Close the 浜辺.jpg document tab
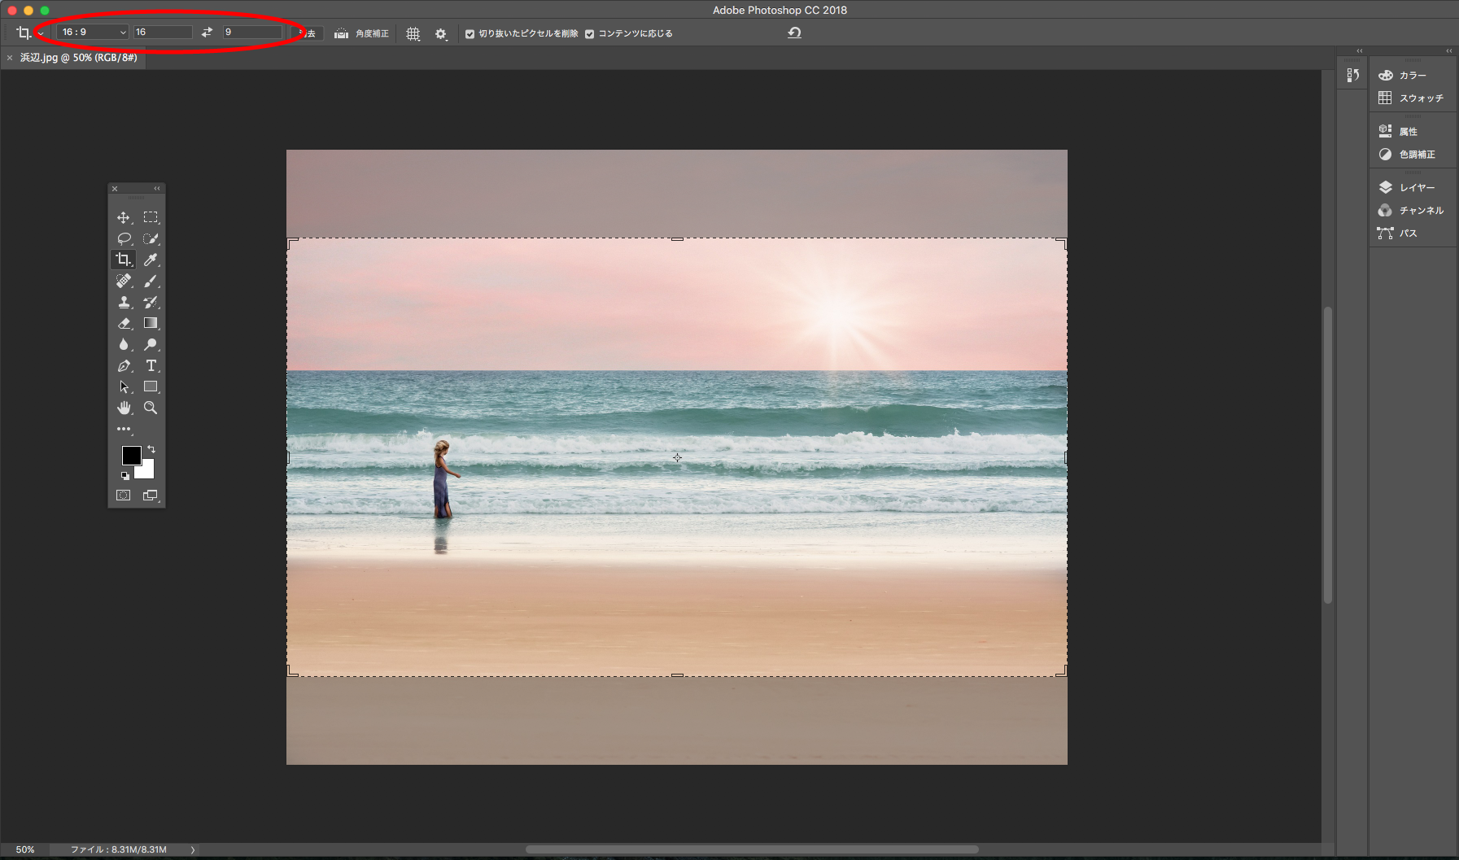Screen dimensions: 1459x860 pos(10,58)
